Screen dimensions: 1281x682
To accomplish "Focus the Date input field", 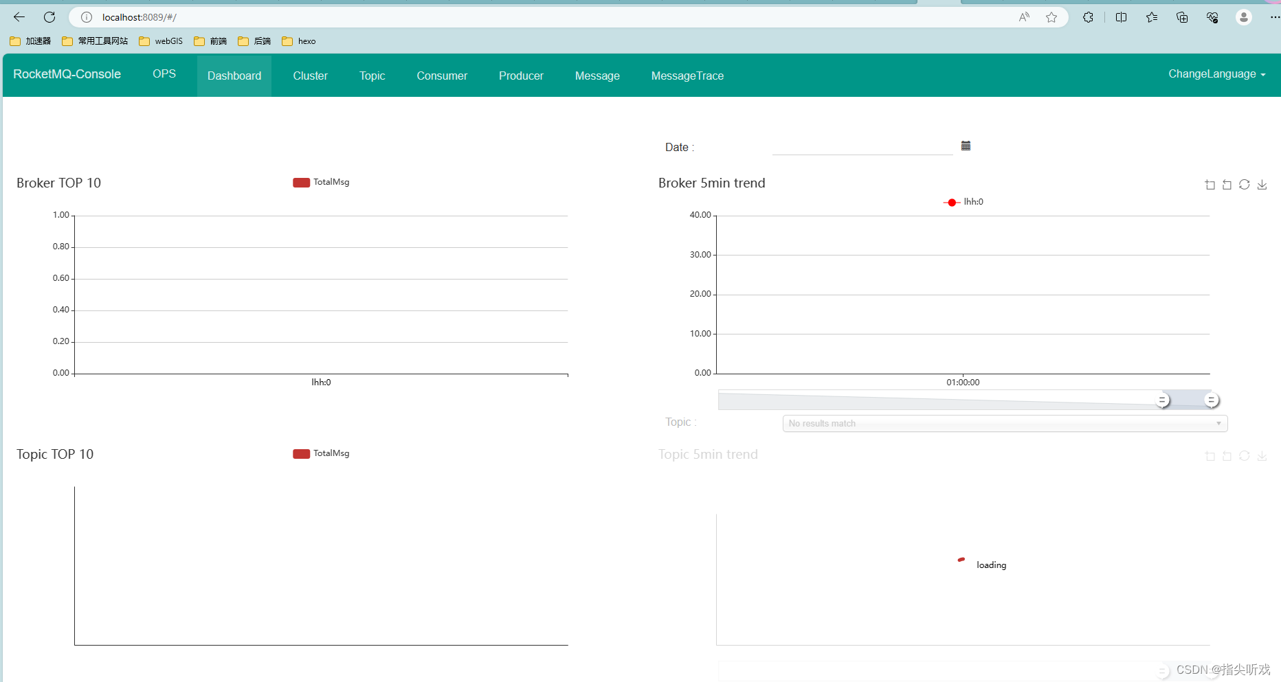I will click(862, 146).
